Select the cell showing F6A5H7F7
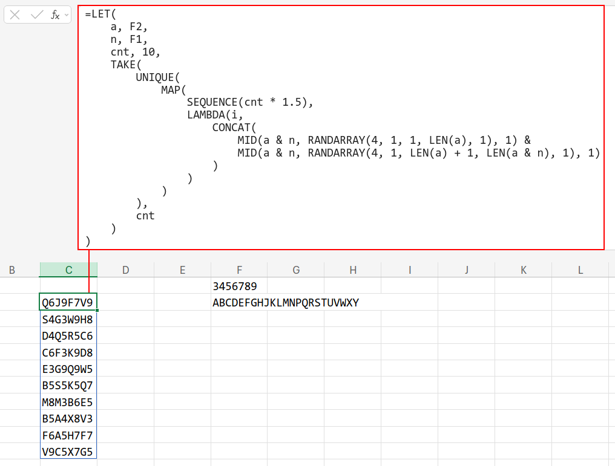The image size is (615, 466). tap(68, 436)
